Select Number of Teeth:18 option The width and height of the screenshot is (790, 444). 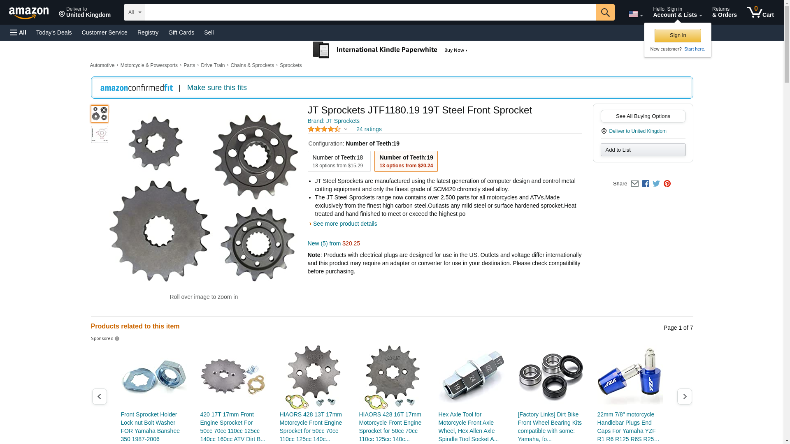coord(339,161)
